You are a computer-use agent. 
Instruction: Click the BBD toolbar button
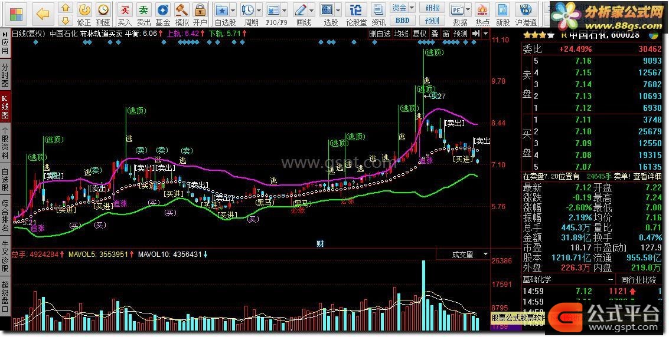tap(402, 21)
